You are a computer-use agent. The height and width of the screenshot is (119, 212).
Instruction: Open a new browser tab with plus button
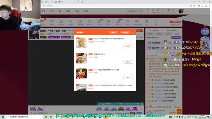point(82,2)
